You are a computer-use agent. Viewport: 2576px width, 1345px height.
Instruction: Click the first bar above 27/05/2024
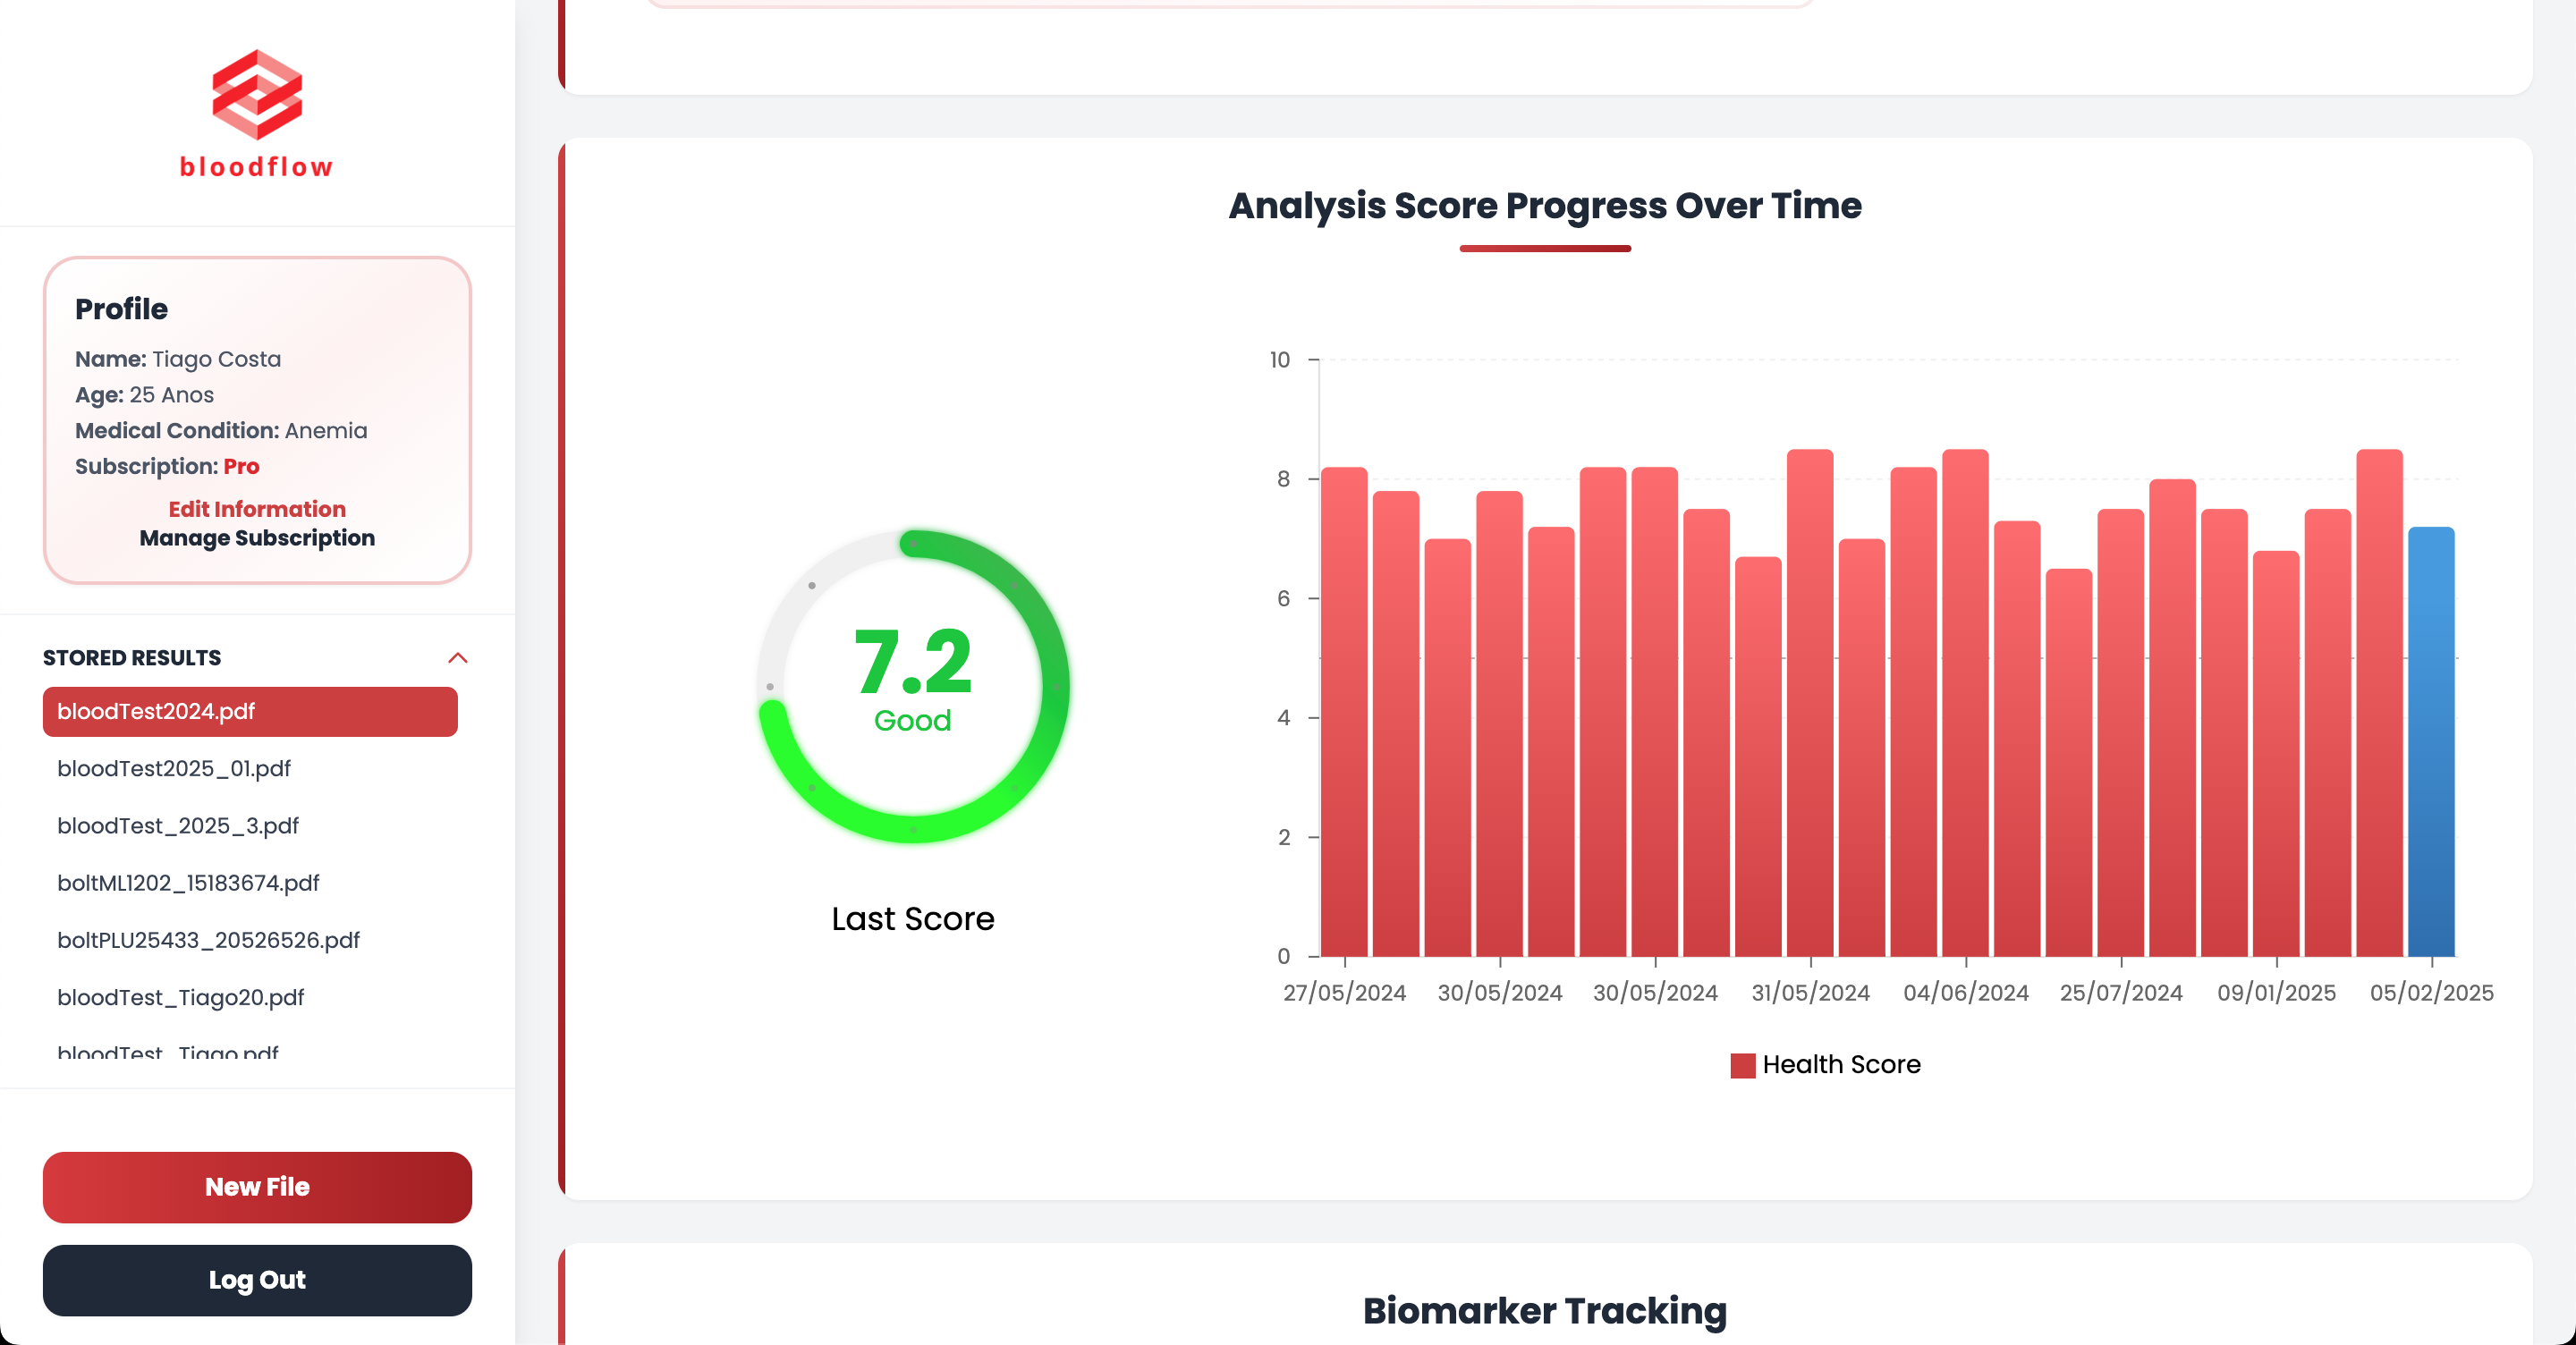(x=1344, y=712)
